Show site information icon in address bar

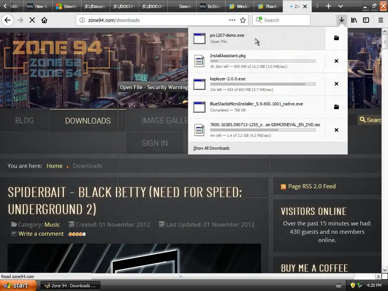click(x=82, y=20)
